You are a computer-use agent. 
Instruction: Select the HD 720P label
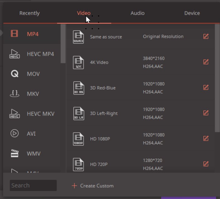pos(99,164)
